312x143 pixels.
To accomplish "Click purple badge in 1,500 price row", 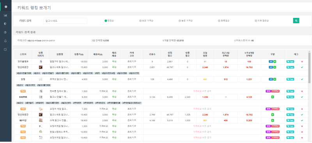I will 268,91.
